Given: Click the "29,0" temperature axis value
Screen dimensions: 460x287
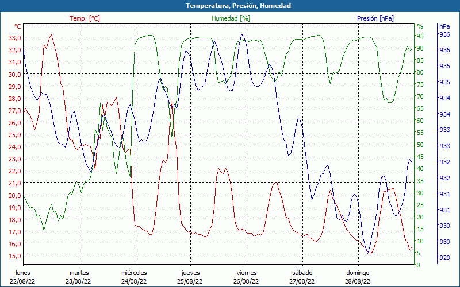Looking at the screenshot, I should click(15, 86).
